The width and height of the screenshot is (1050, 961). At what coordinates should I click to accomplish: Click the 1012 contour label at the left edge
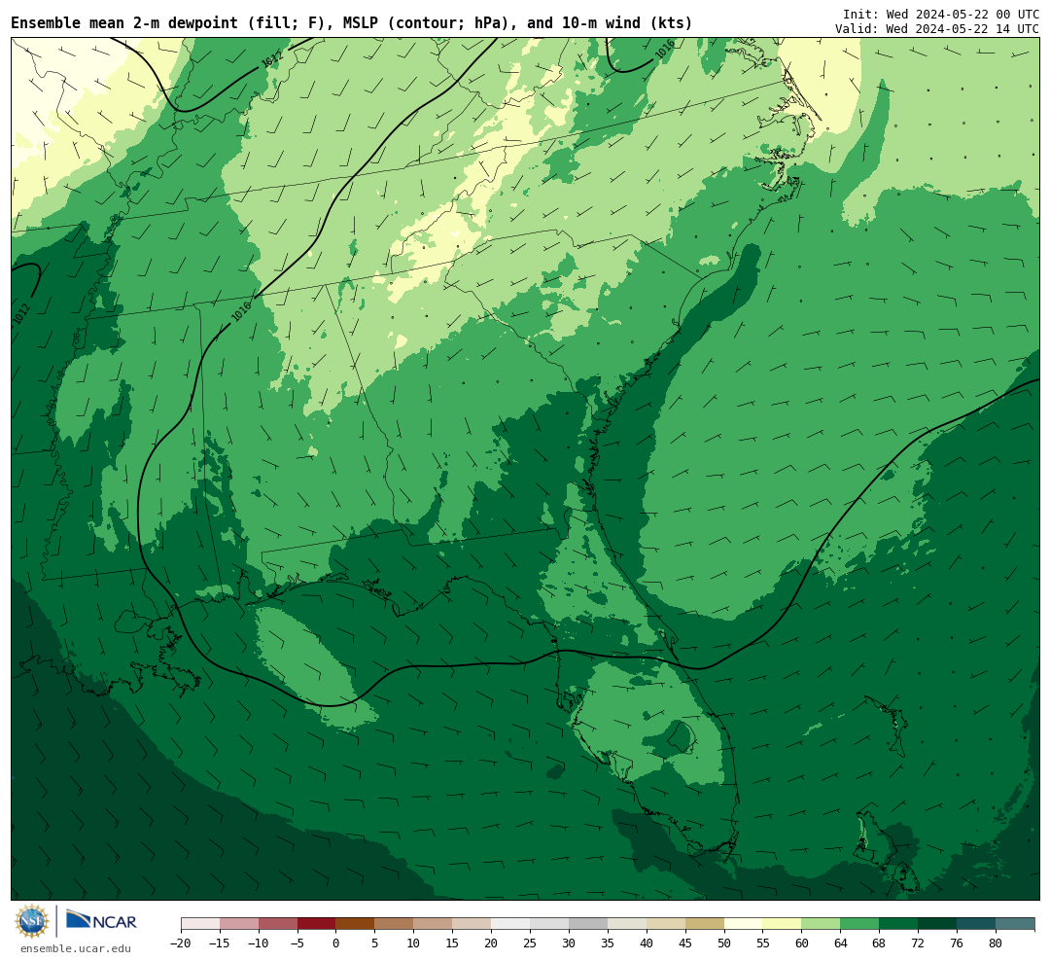pos(21,315)
